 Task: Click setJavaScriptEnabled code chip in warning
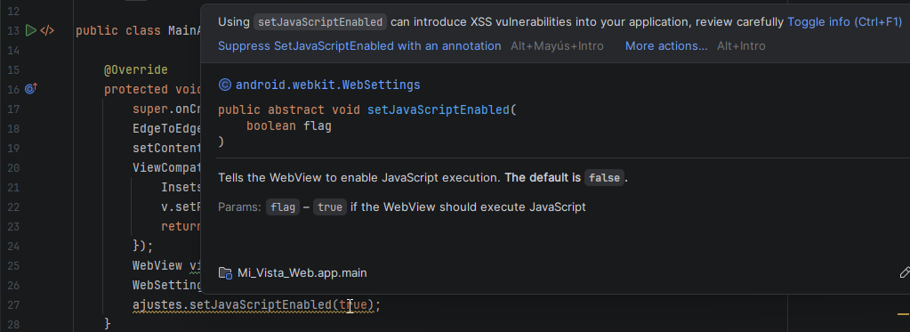click(320, 22)
